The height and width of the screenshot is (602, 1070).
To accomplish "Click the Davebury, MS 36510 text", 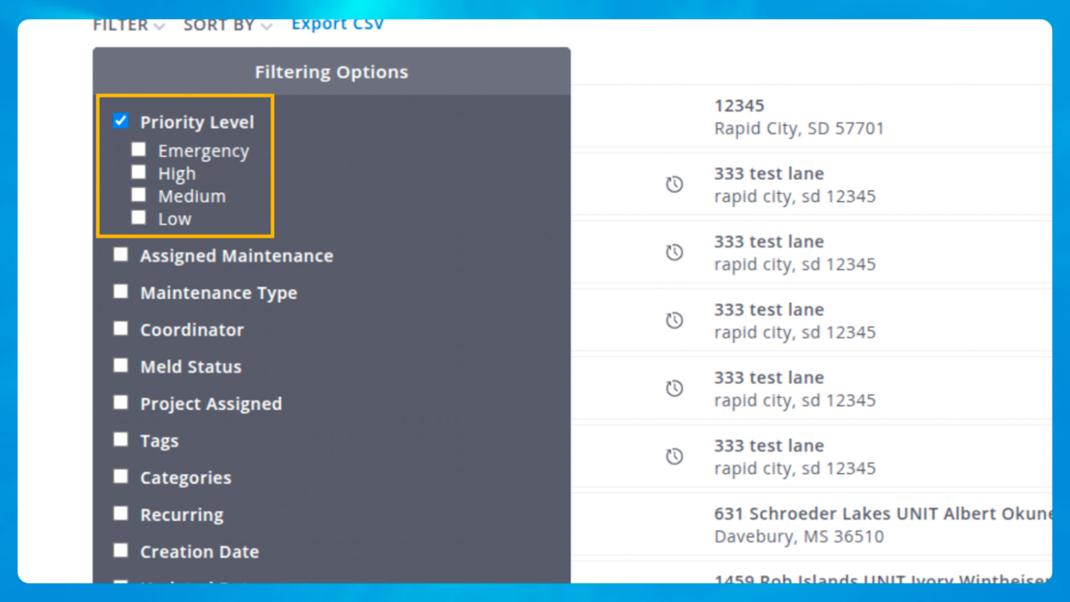I will click(799, 537).
